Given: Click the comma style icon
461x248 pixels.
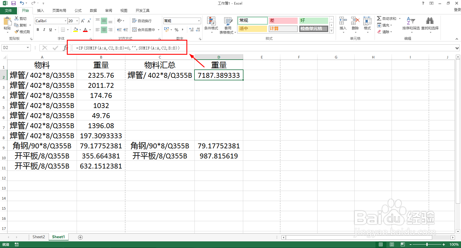Looking at the screenshot, I should (x=183, y=30).
